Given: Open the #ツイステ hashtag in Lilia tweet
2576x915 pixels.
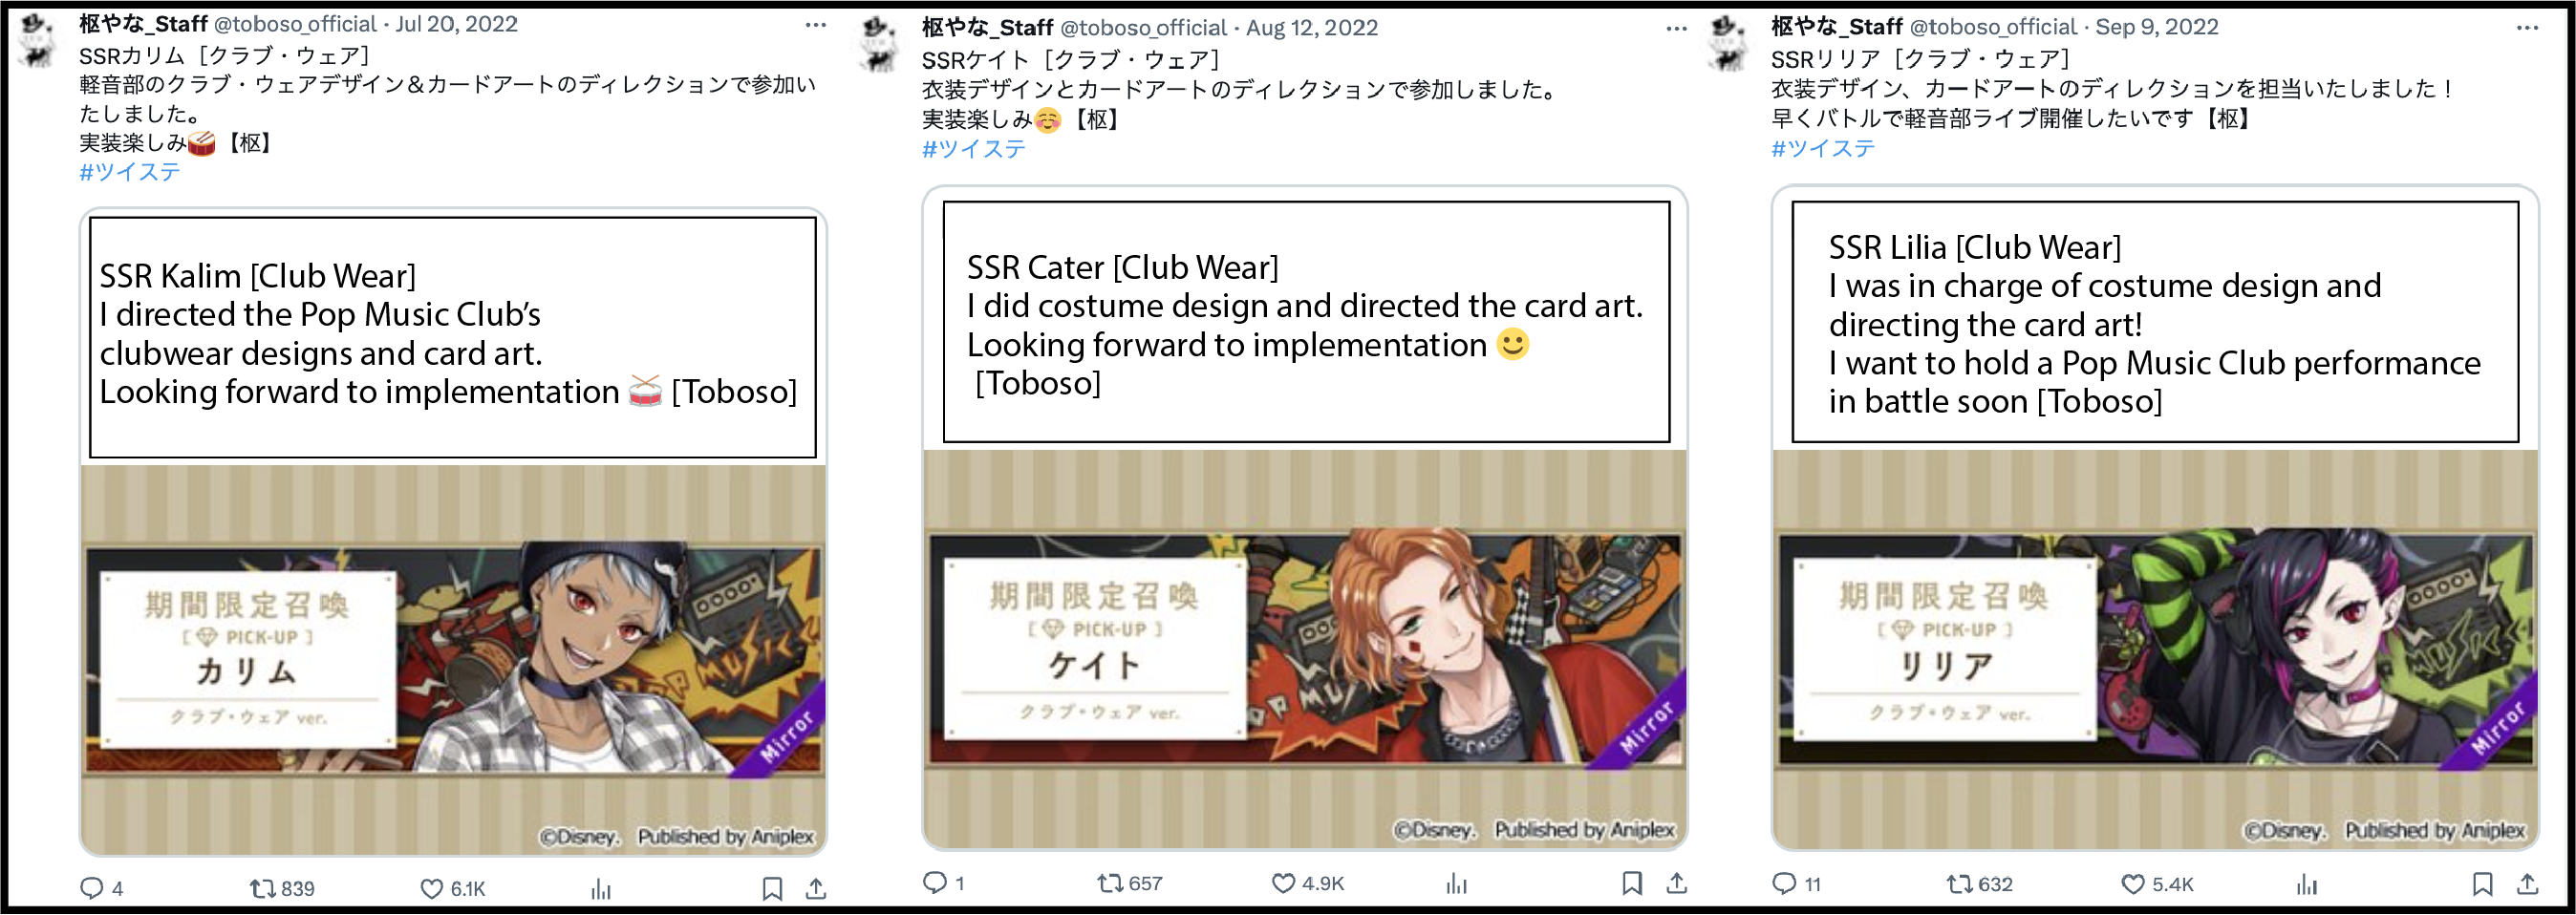Looking at the screenshot, I should [1822, 148].
